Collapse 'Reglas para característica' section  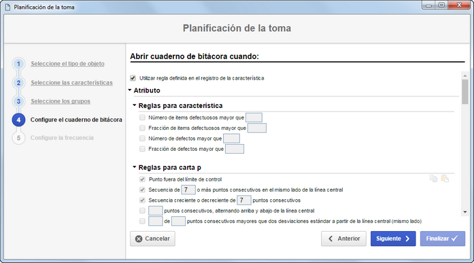[x=135, y=105]
